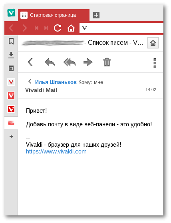
Task: Open a new tab
Action: [x=96, y=15]
